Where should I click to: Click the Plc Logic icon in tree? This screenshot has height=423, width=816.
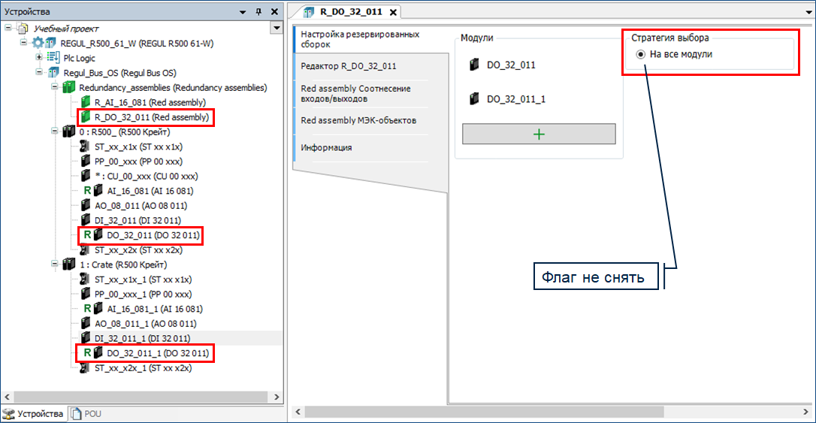(53, 58)
